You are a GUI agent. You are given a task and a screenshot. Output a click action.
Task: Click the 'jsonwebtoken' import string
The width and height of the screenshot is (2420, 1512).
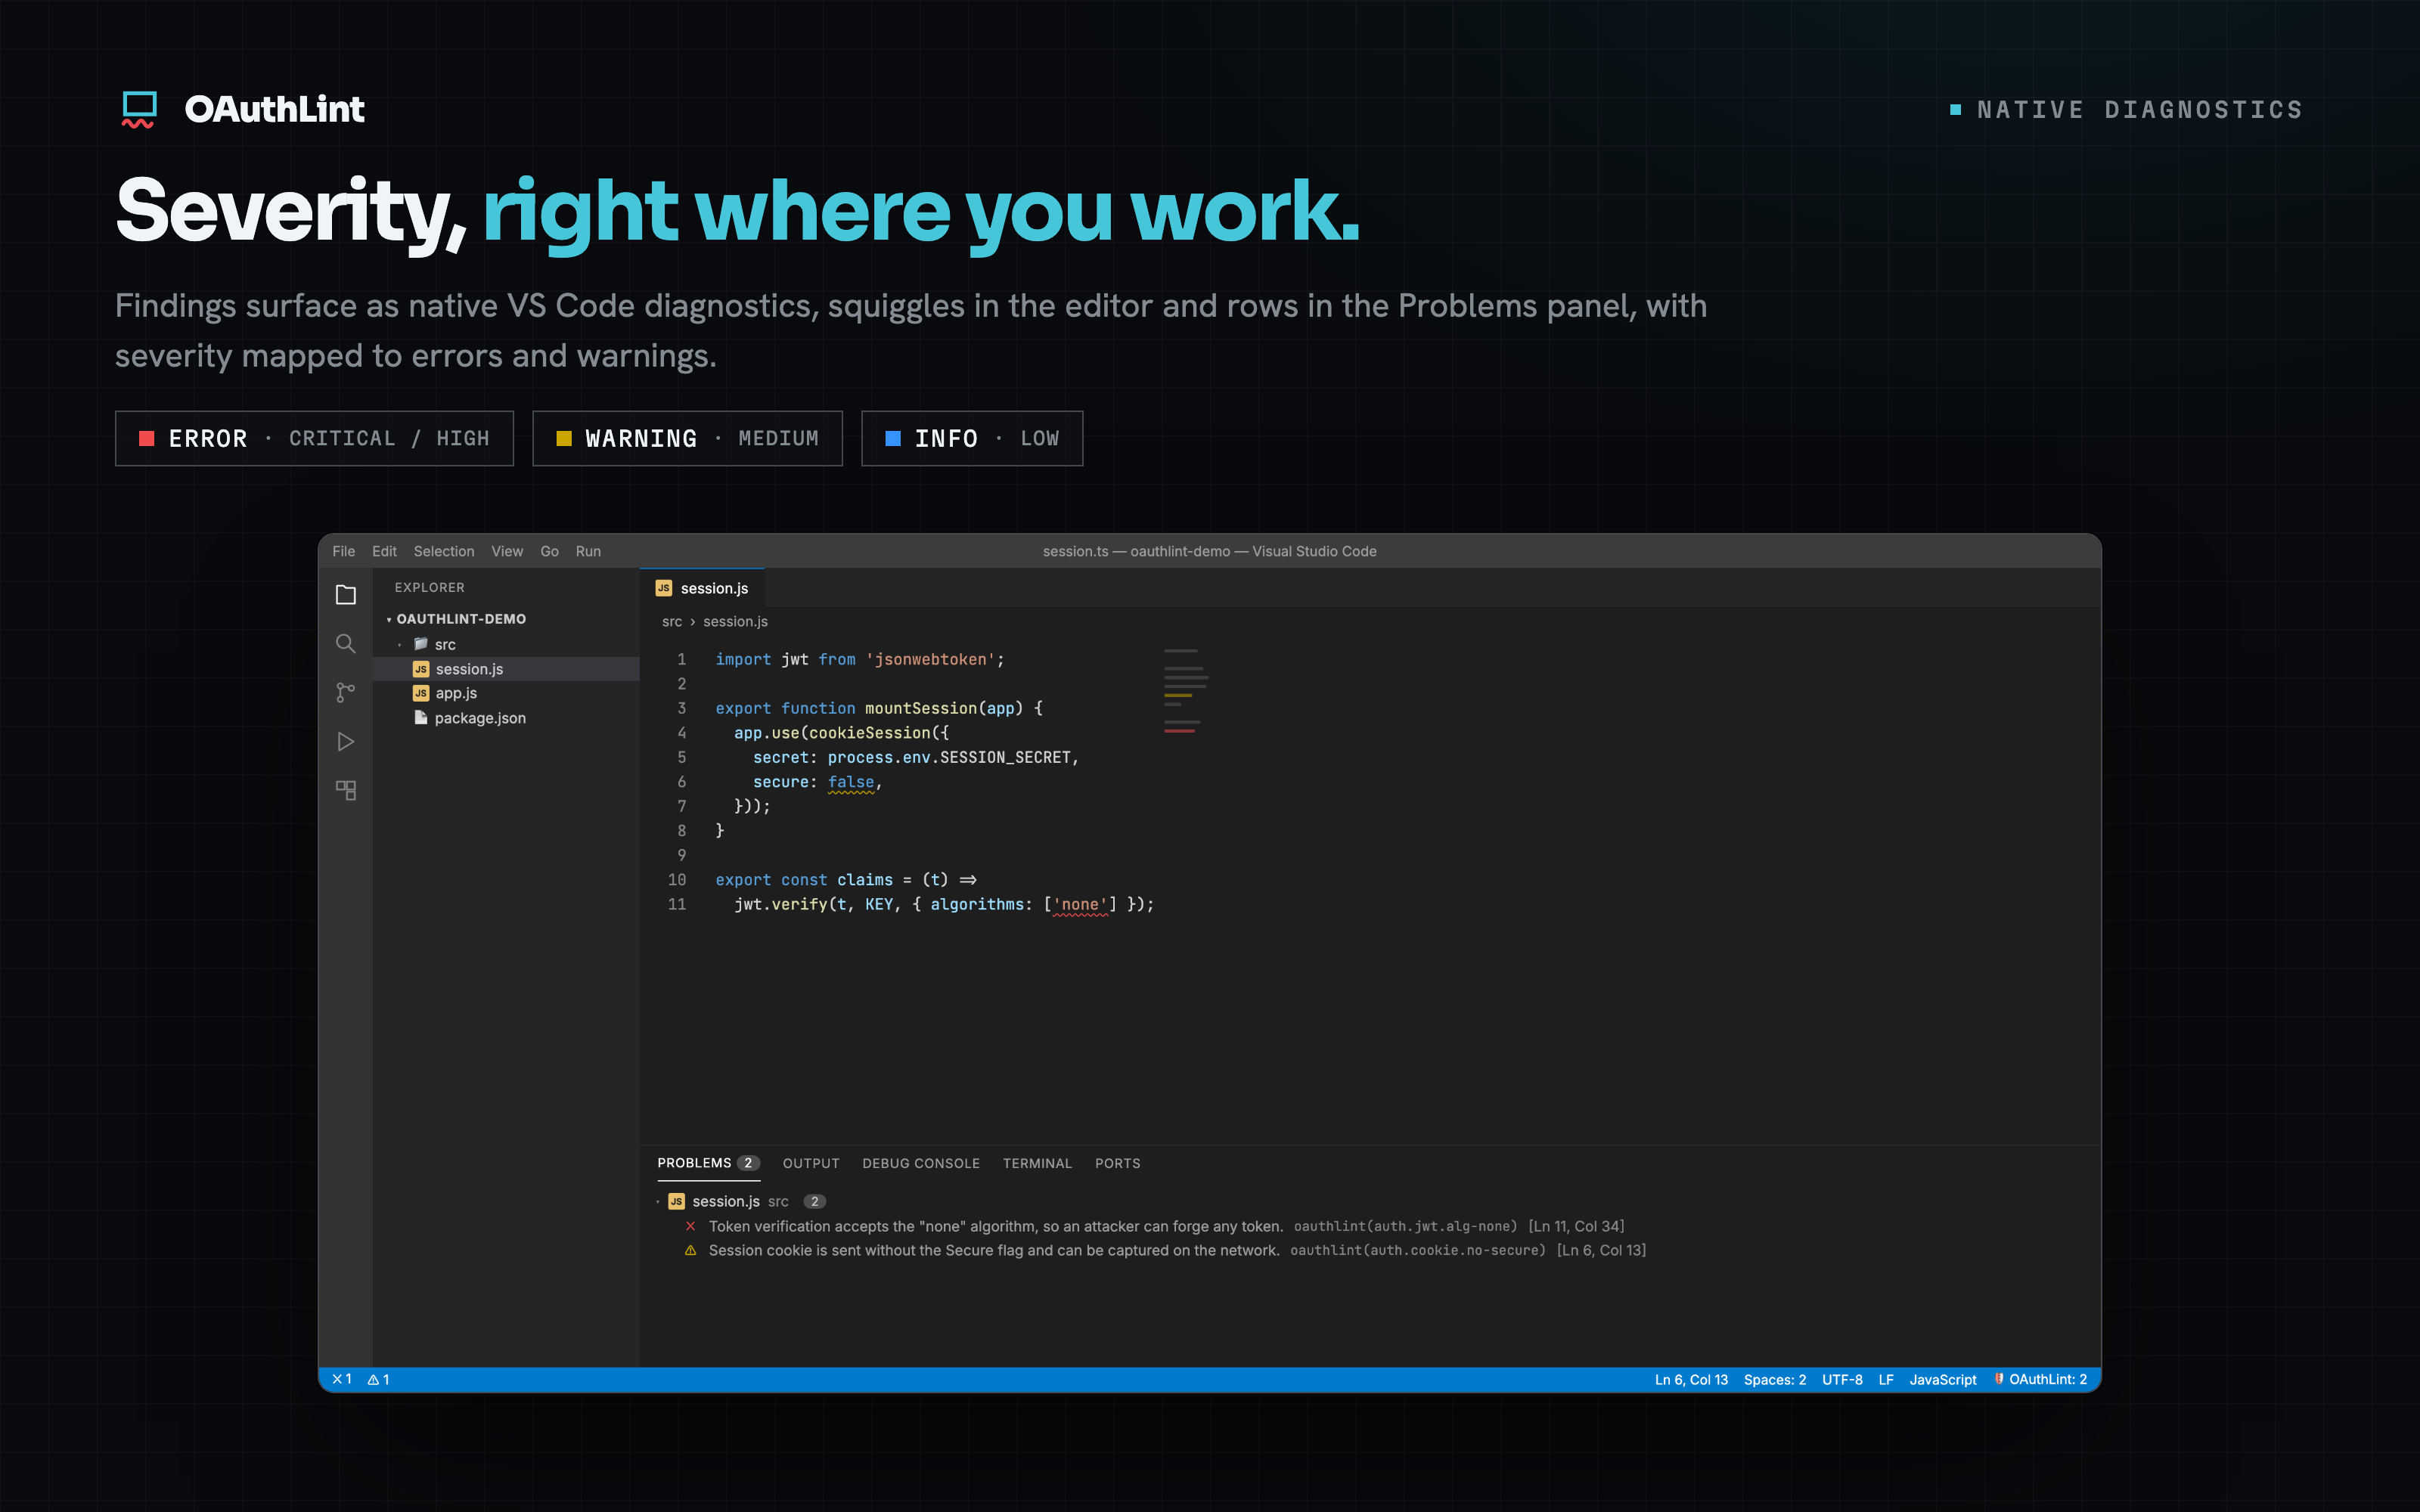(931, 659)
